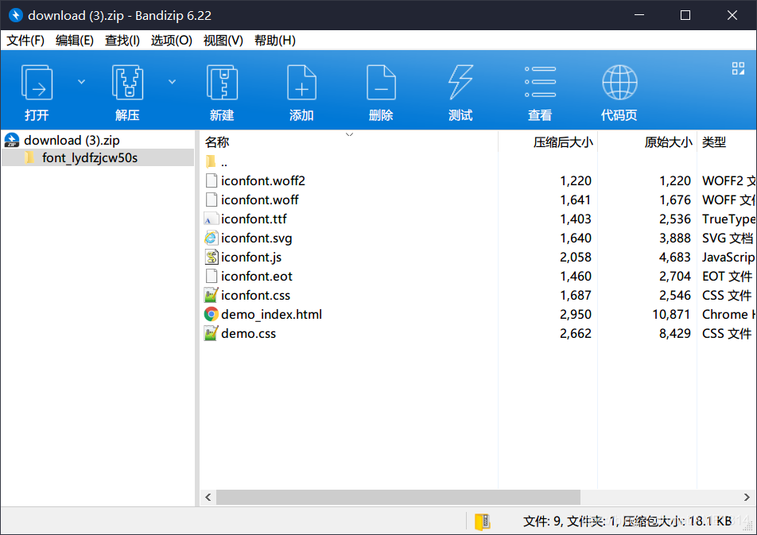Click the JavaScript type cell
Screen dimensions: 757x535
tap(728, 258)
